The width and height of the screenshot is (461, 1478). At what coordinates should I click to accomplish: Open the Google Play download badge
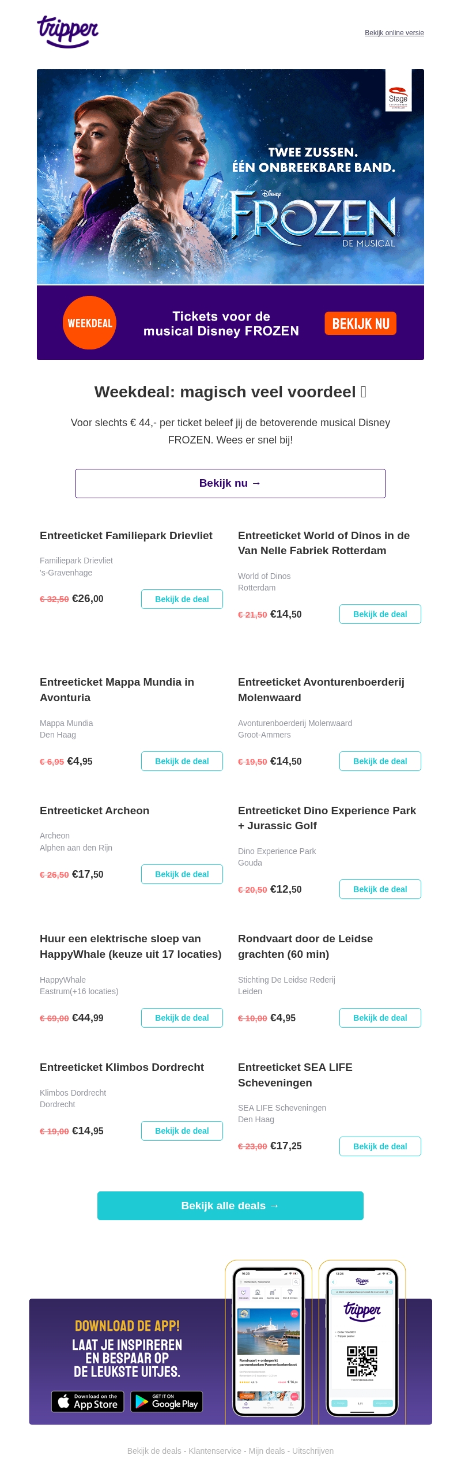pyautogui.click(x=167, y=1402)
